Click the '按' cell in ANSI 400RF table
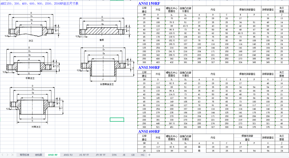The image size is (289, 158). [199, 147]
